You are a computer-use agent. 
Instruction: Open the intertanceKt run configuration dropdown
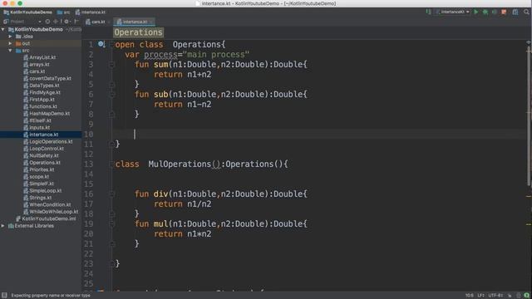click(x=453, y=12)
